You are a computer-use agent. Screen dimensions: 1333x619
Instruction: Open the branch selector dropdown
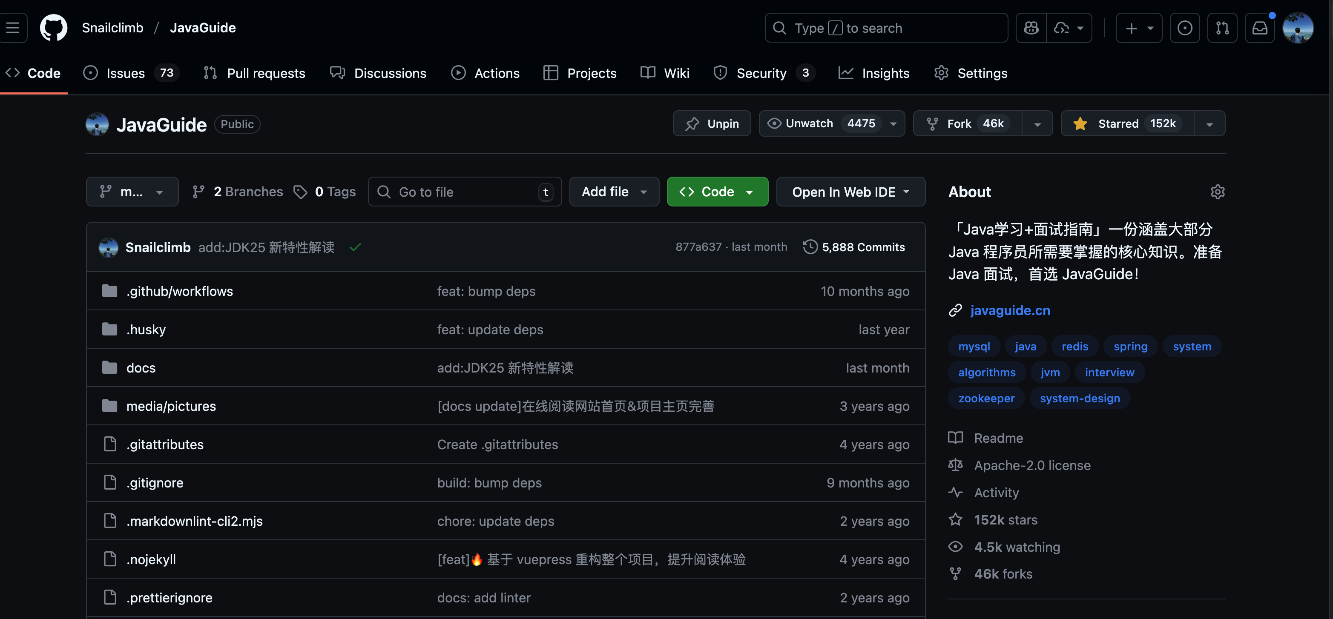click(x=132, y=191)
